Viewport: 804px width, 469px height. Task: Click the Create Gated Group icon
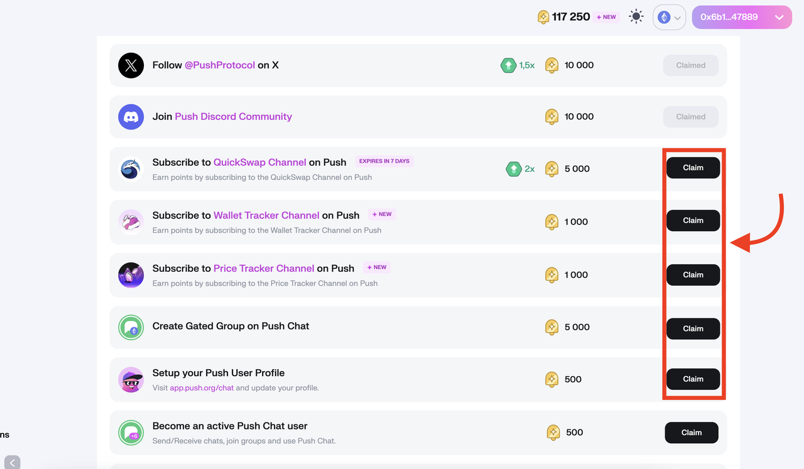coord(131,327)
